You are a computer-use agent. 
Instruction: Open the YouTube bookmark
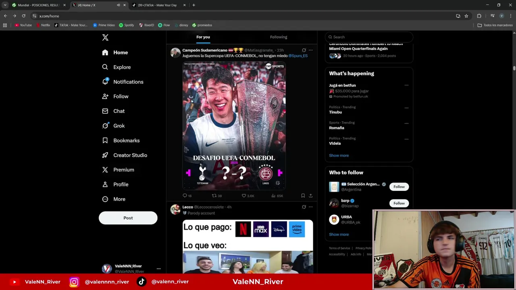click(23, 25)
